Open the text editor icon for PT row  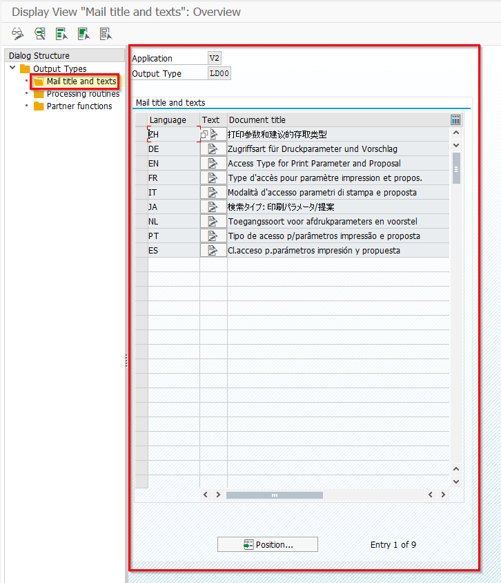click(213, 236)
